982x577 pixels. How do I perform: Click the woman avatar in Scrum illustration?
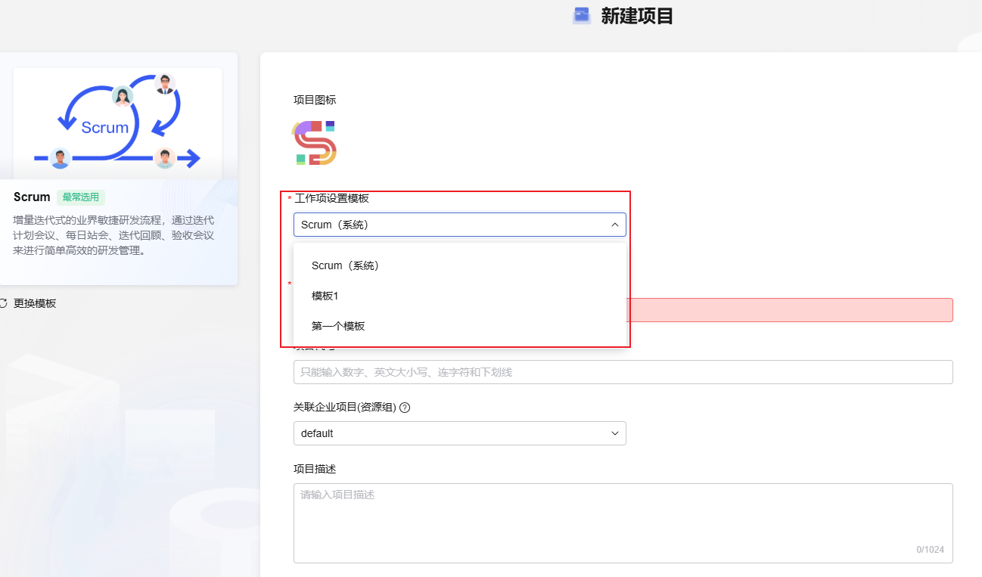[x=122, y=96]
